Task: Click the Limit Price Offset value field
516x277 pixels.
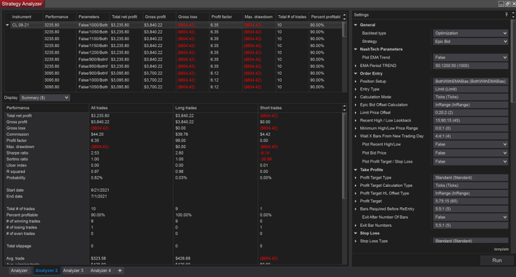Action: pyautogui.click(x=471, y=111)
